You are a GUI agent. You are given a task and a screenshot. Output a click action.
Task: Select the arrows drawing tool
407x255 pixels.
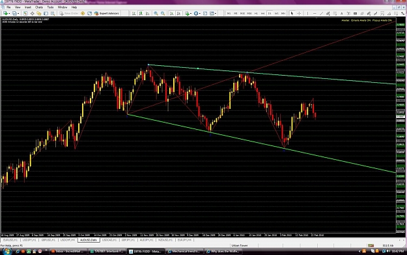tap(402, 13)
